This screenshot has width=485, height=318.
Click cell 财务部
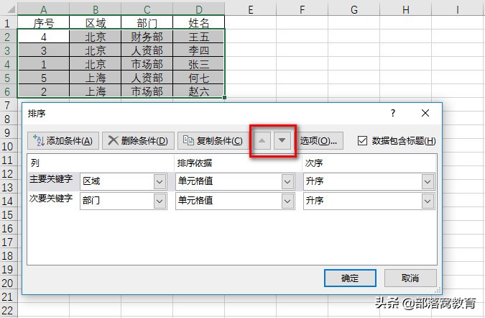pyautogui.click(x=147, y=37)
